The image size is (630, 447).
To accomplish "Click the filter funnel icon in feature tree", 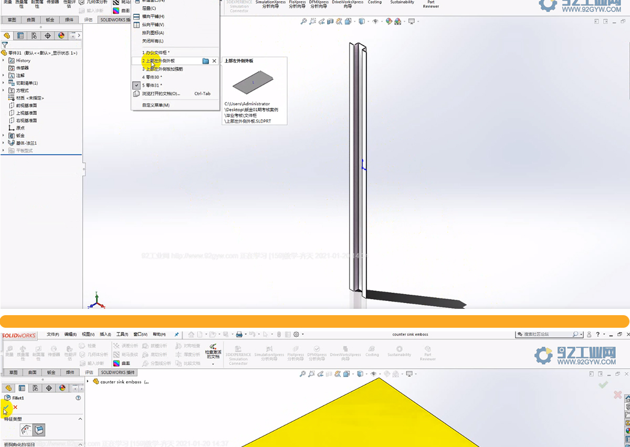I will coord(5,45).
